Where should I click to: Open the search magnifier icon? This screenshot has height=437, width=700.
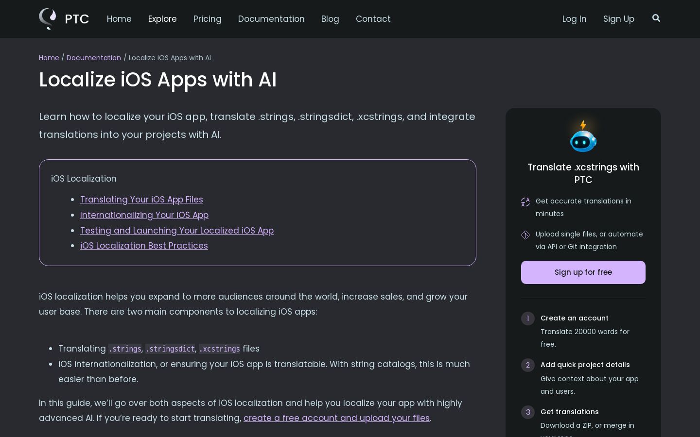coord(656,18)
